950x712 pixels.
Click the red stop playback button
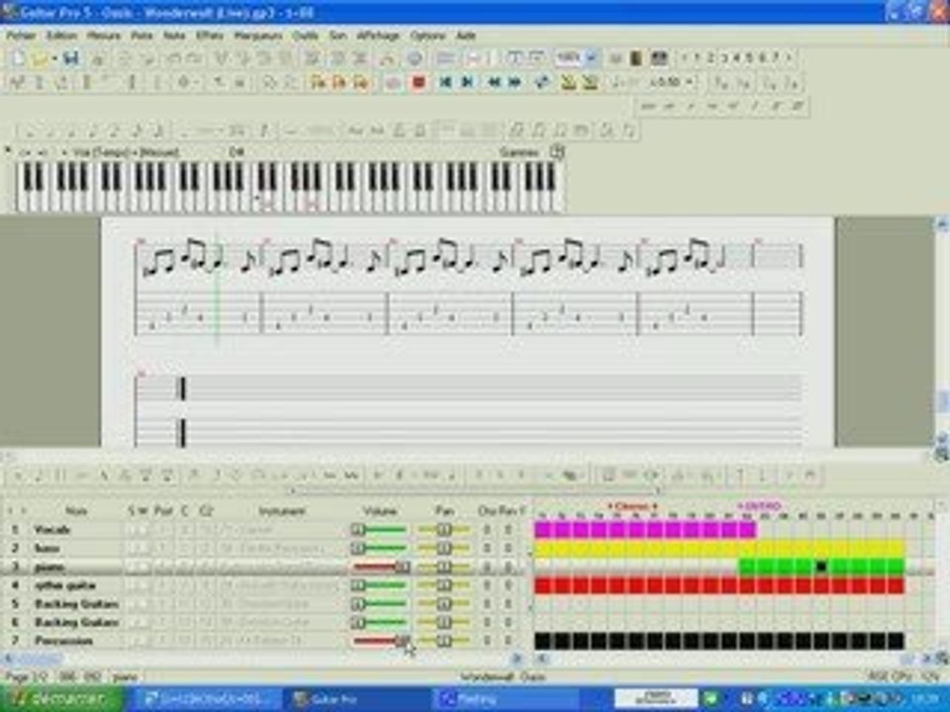(x=418, y=82)
